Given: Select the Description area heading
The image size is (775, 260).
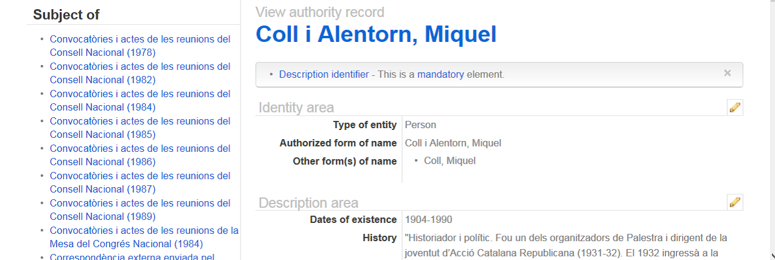Looking at the screenshot, I should coord(308,202).
